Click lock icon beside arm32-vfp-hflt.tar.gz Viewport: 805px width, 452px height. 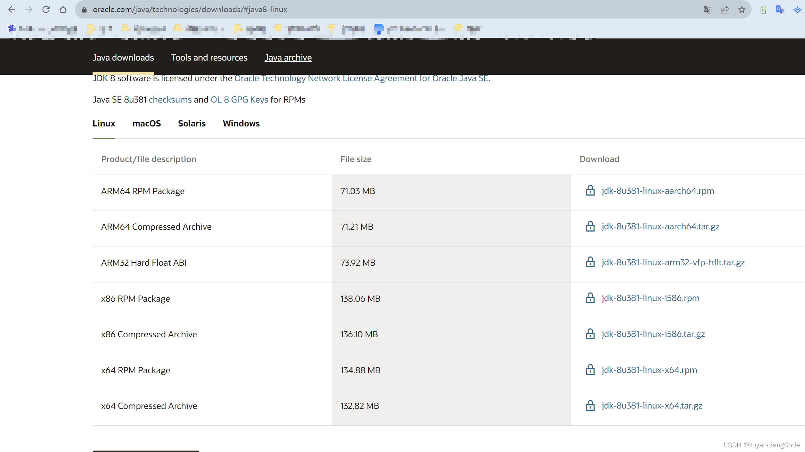[x=590, y=262]
